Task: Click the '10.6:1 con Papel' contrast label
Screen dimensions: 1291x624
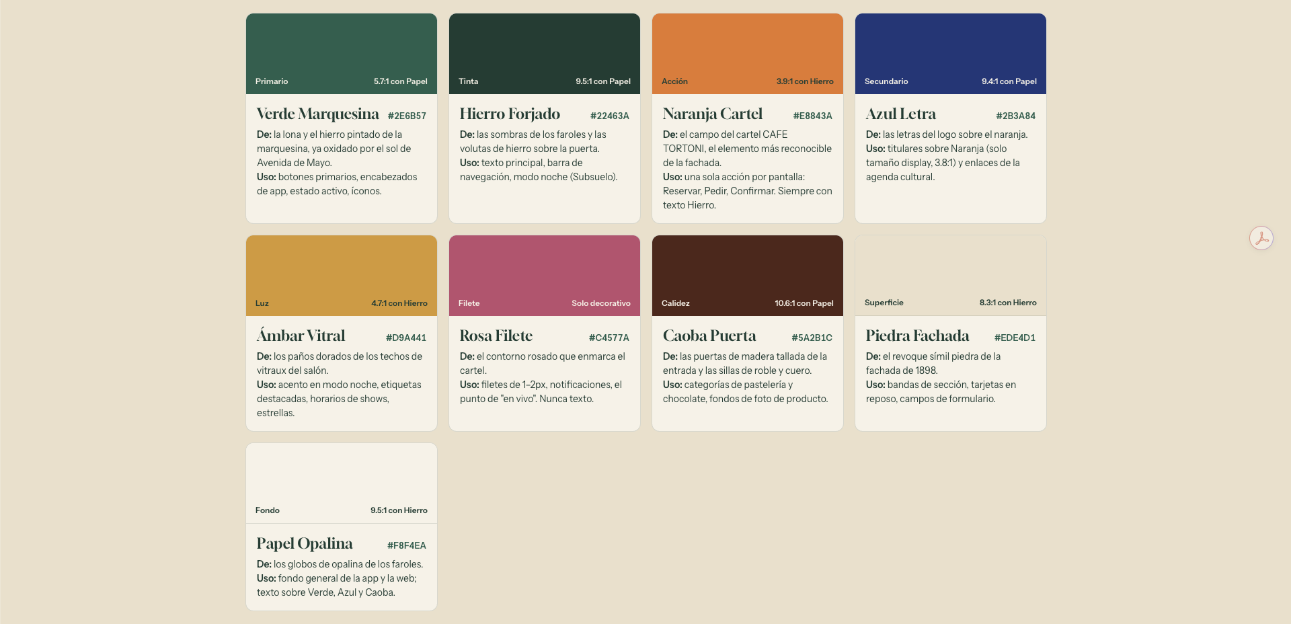Action: 804,303
